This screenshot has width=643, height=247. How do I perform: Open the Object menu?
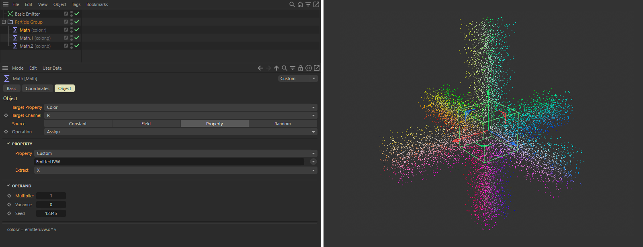pos(60,4)
